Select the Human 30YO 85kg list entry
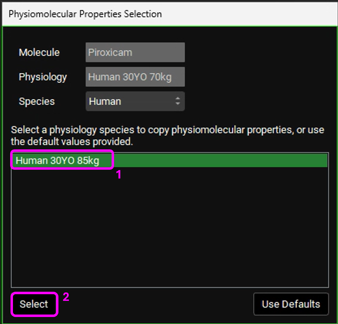This screenshot has height=324, width=338. (58, 161)
